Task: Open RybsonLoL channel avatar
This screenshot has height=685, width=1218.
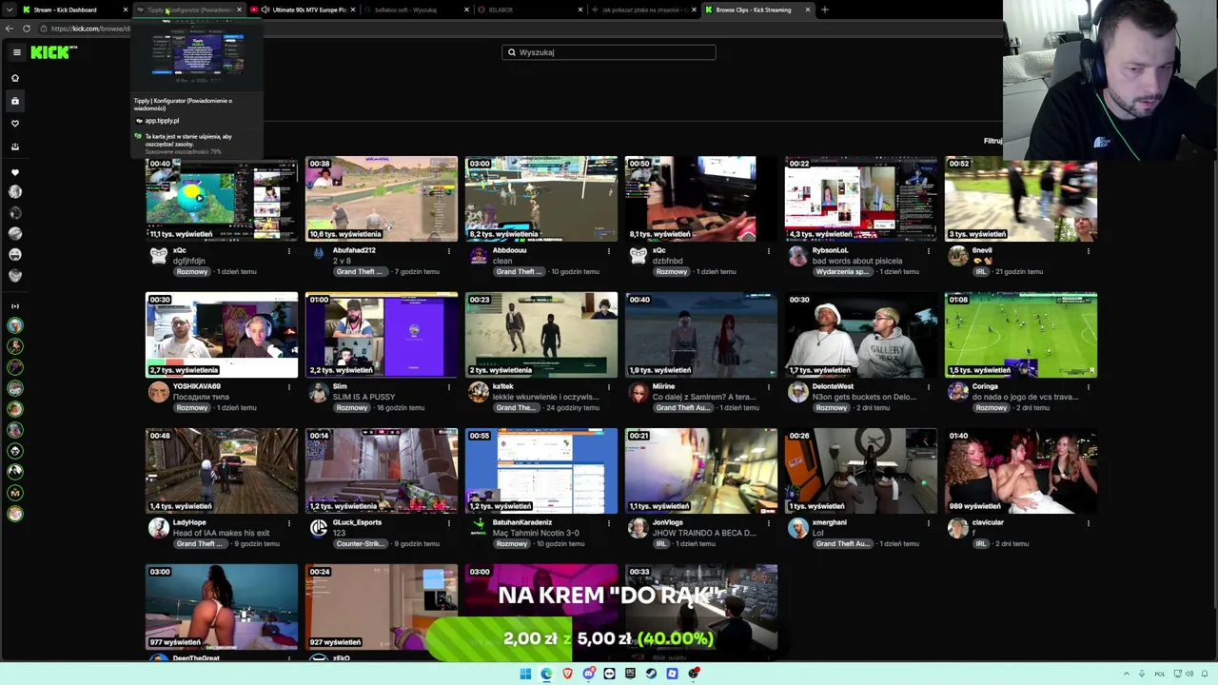Action: [x=798, y=256]
